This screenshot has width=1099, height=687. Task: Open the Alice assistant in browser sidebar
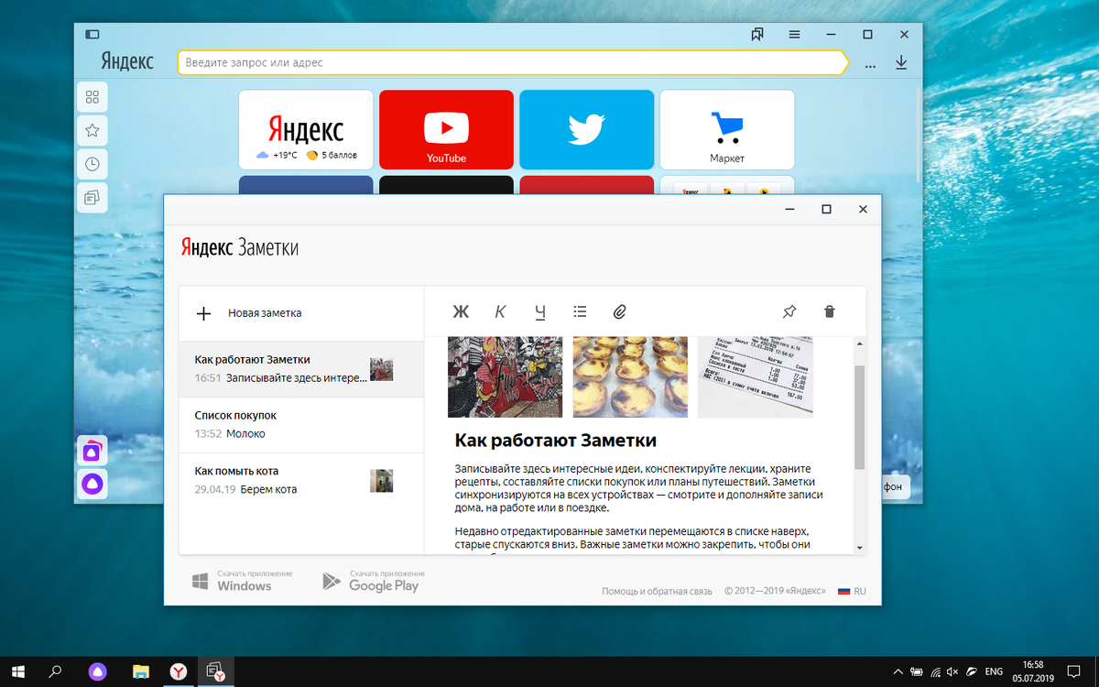tap(92, 484)
